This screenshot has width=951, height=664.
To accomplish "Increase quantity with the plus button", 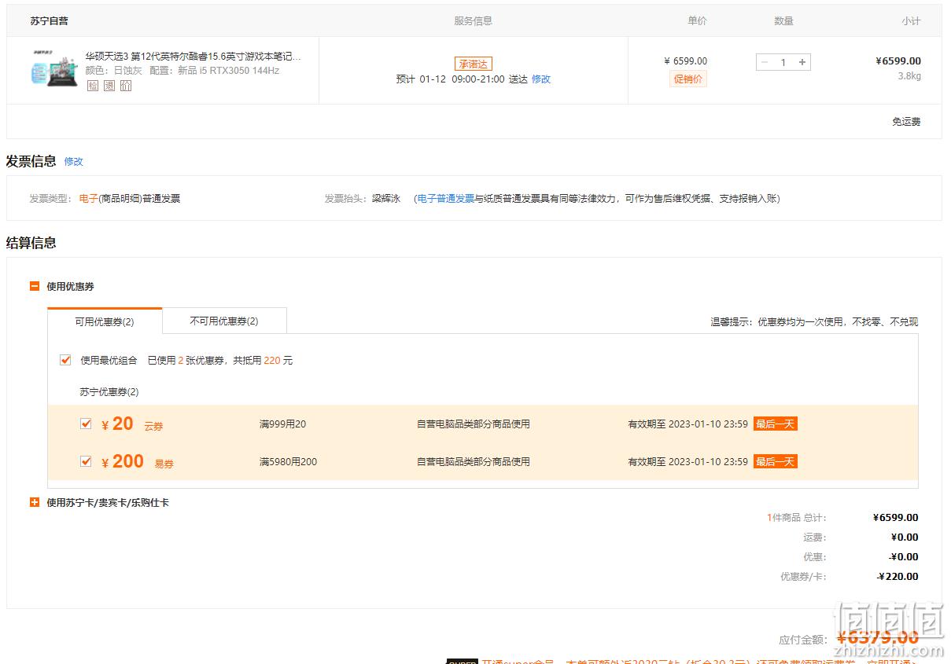I will pos(802,62).
